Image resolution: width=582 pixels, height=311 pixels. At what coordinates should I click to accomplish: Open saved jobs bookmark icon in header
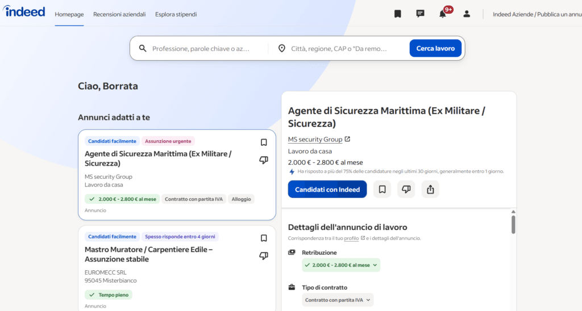coord(397,14)
